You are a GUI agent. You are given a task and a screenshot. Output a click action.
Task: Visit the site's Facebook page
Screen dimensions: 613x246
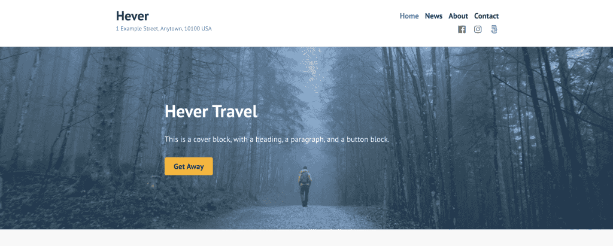coord(462,29)
